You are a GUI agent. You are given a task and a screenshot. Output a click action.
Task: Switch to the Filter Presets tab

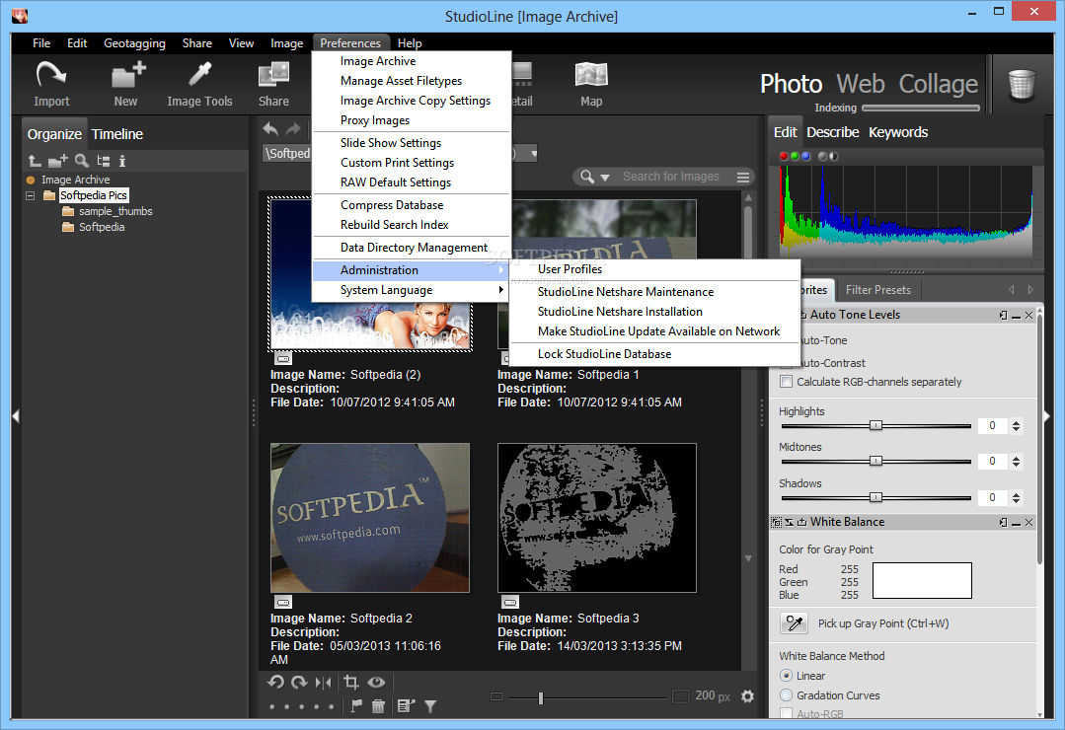878,290
